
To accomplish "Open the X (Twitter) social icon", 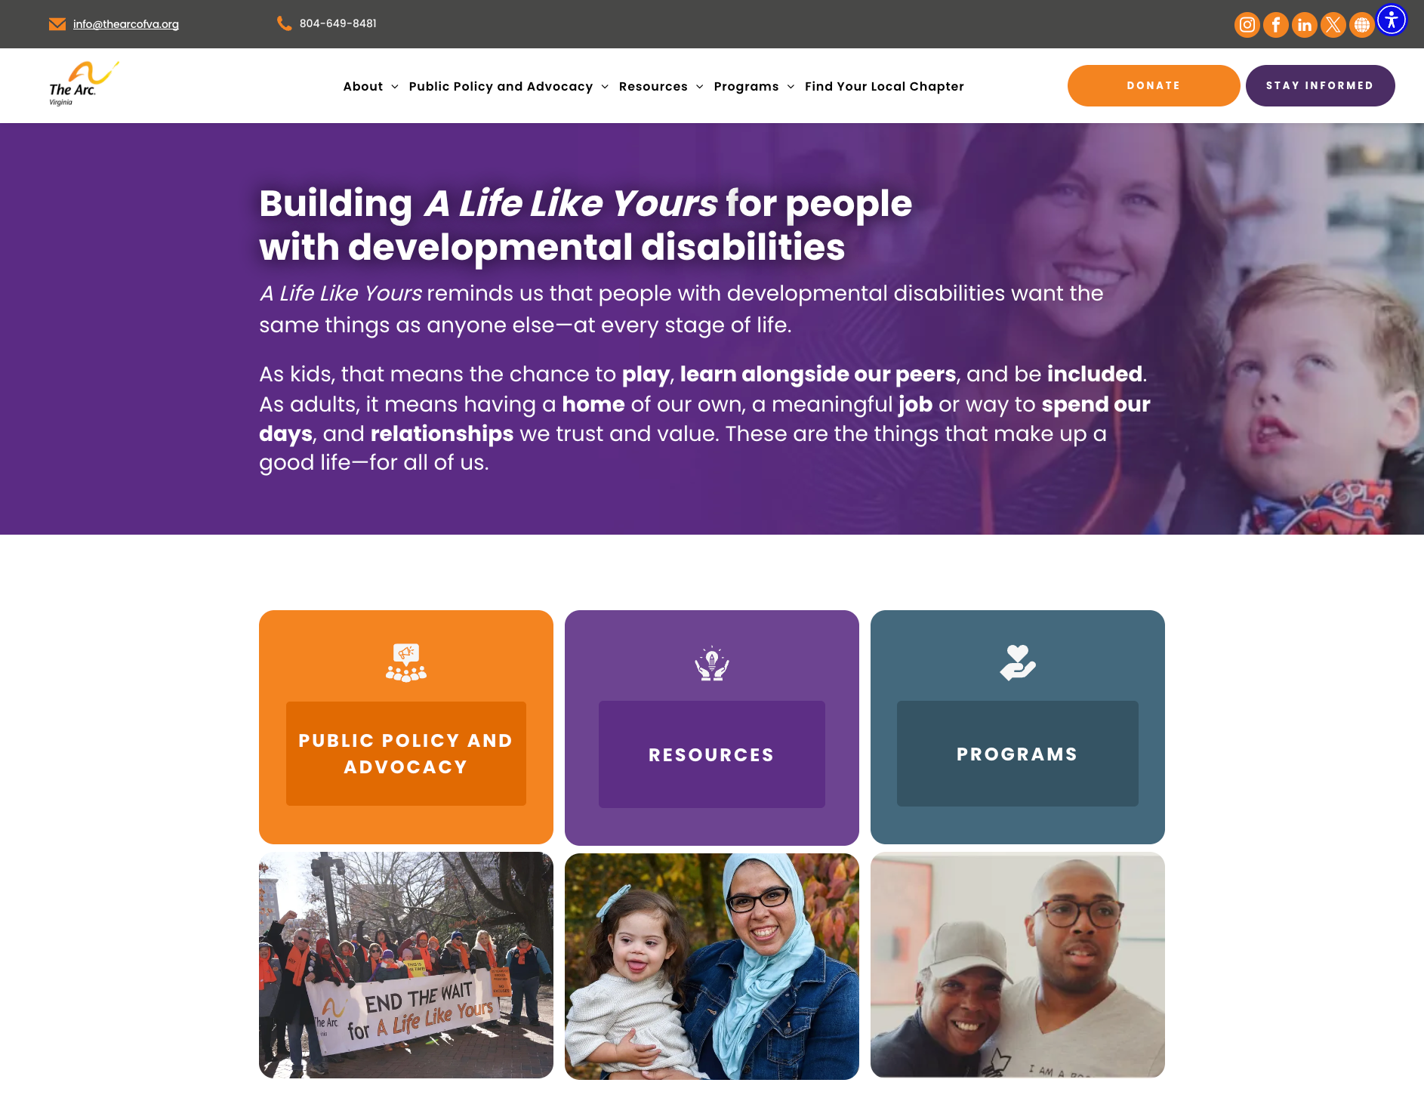I will 1333,25.
